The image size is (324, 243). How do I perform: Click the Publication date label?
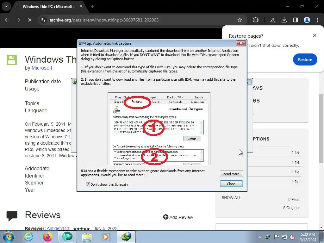pyautogui.click(x=43, y=81)
